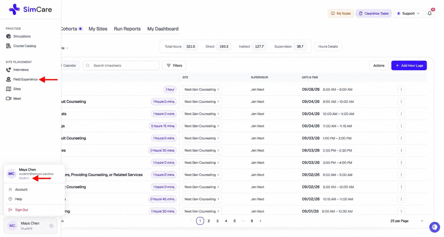The height and width of the screenshot is (237, 444).
Task: Open Sites in the sidebar
Action: [x=13, y=89]
